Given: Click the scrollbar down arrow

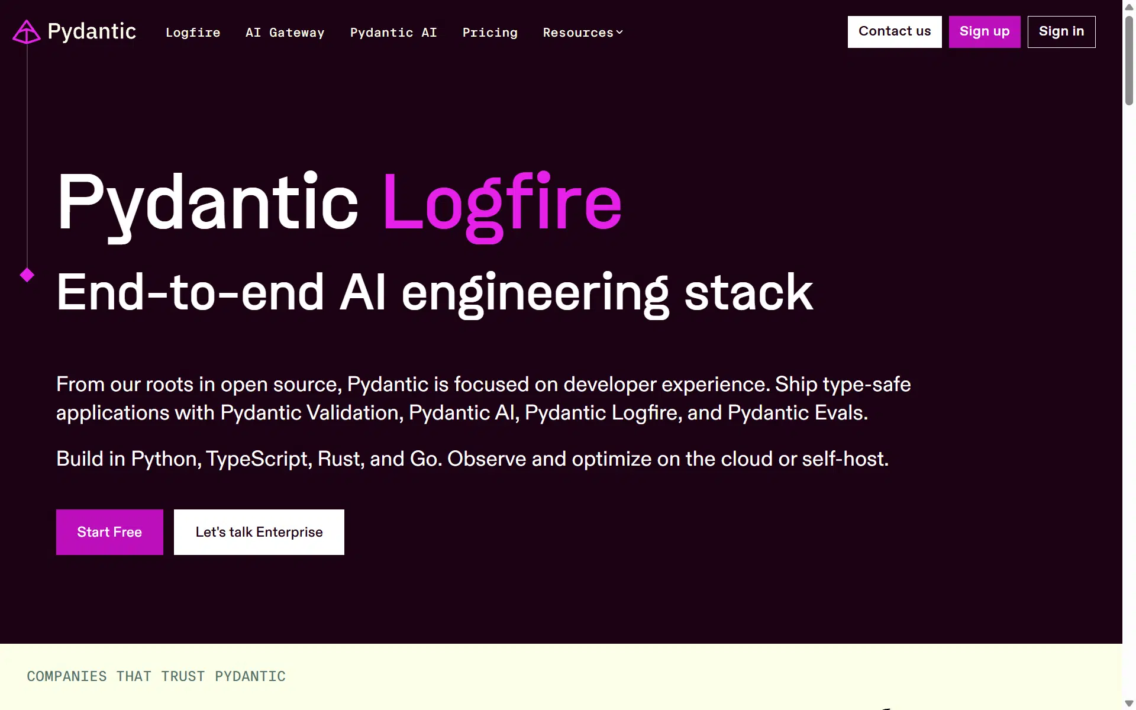Looking at the screenshot, I should coord(1129,703).
